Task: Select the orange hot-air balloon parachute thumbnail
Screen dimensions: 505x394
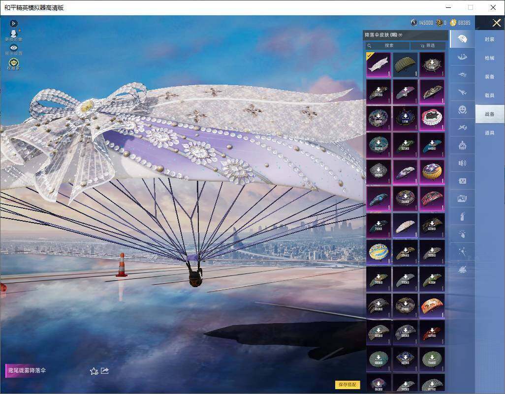Action: click(432, 171)
